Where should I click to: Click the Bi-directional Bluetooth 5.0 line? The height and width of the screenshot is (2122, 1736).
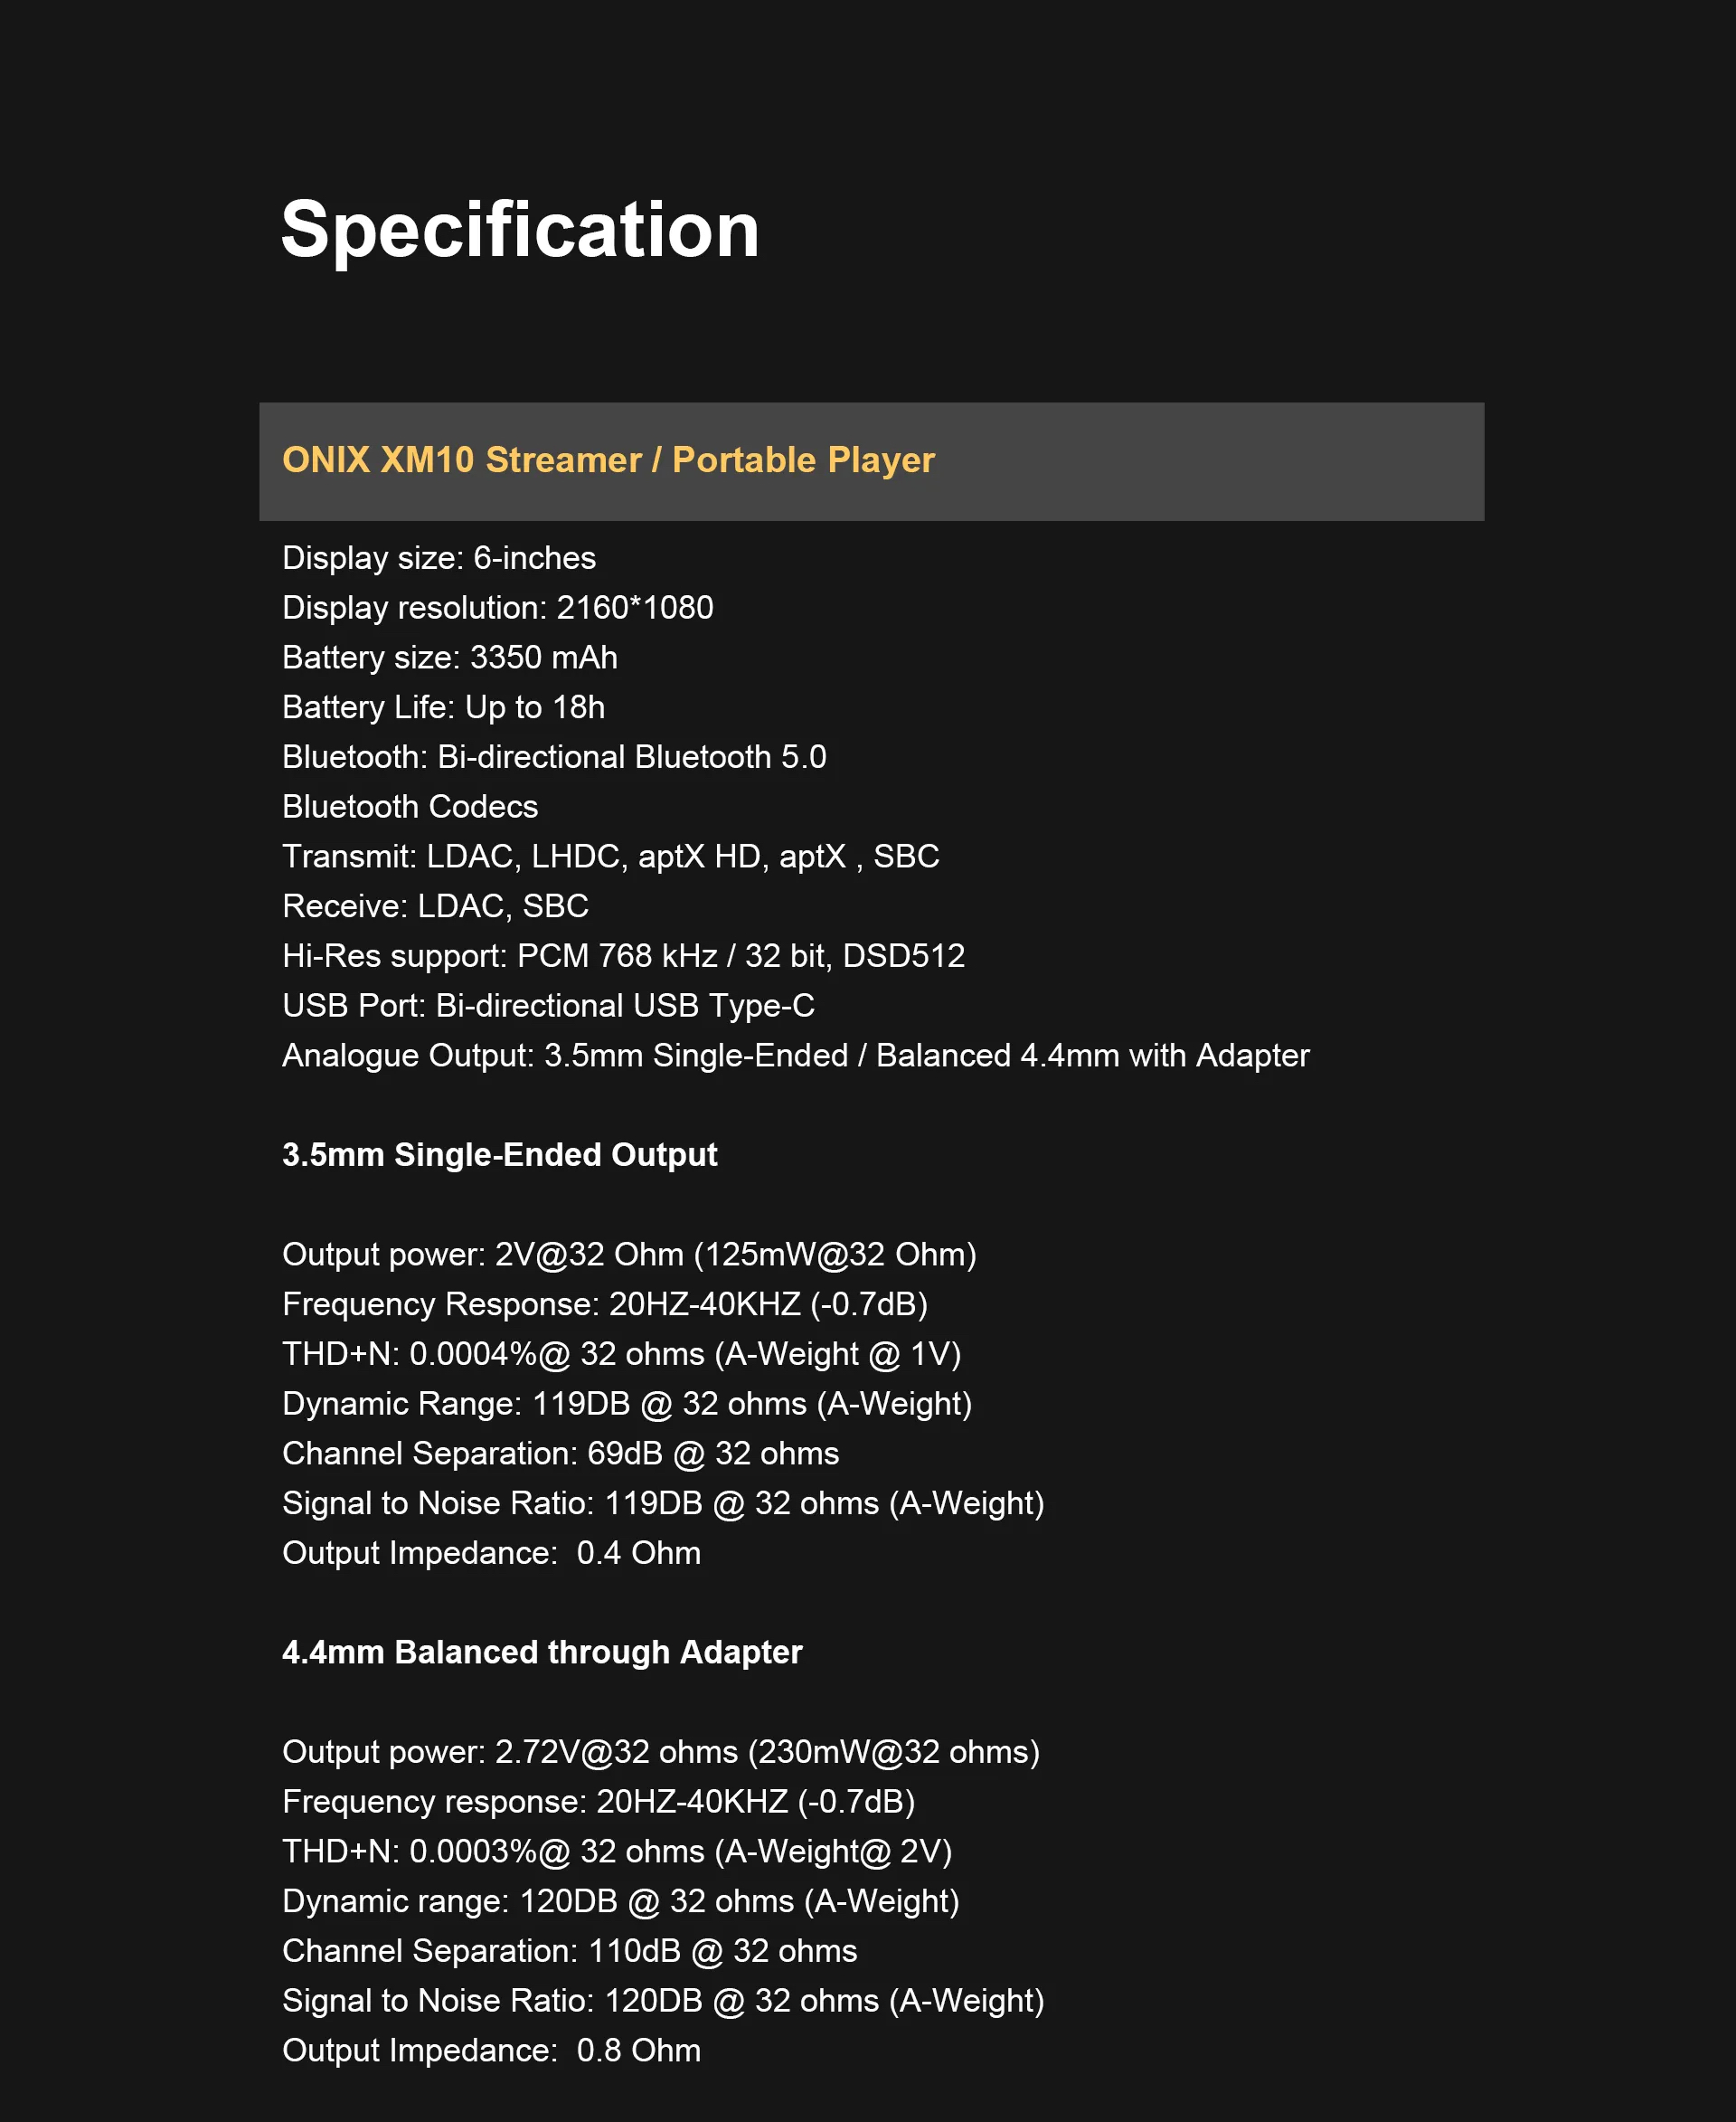click(554, 757)
